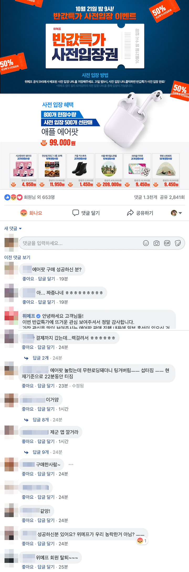Expand the 새 댓글 sort dropdown
The image size is (189, 572).
click(x=13, y=228)
